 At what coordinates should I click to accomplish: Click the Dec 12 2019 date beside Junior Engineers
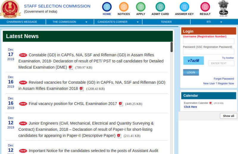[11, 123]
